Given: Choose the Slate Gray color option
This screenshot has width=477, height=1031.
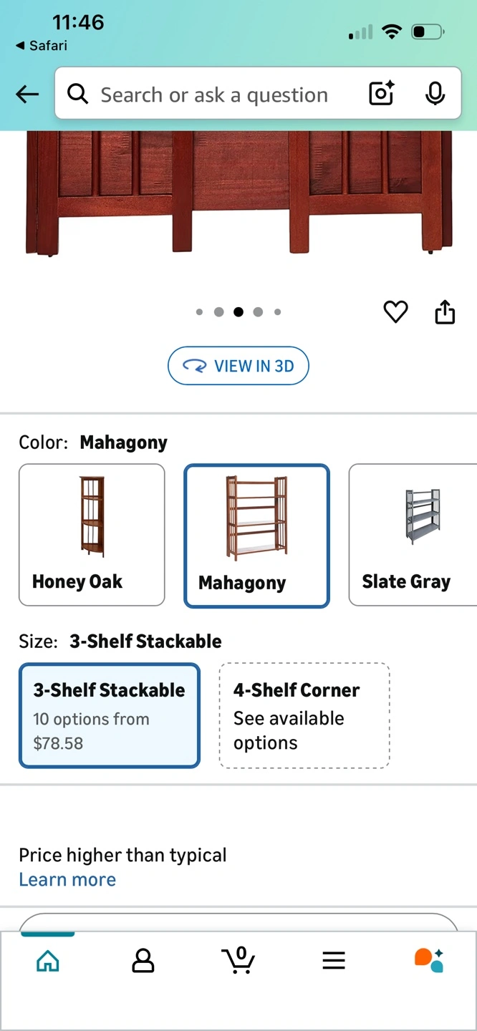Looking at the screenshot, I should coord(412,535).
